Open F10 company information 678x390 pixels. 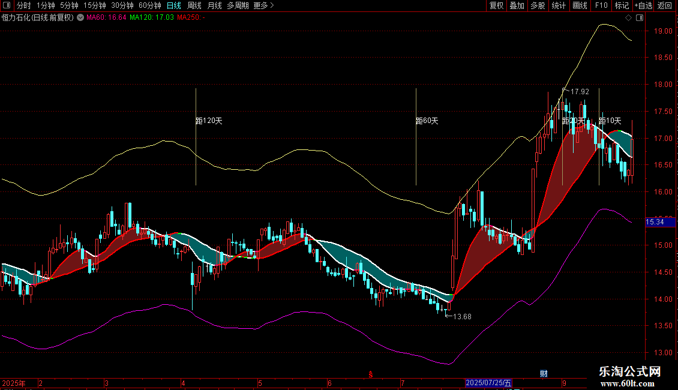[601, 5]
